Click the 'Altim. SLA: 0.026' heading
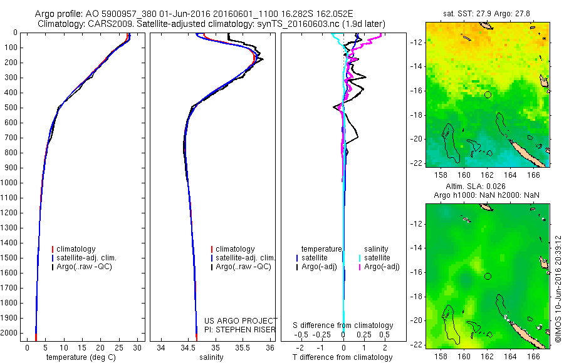 click(476, 187)
